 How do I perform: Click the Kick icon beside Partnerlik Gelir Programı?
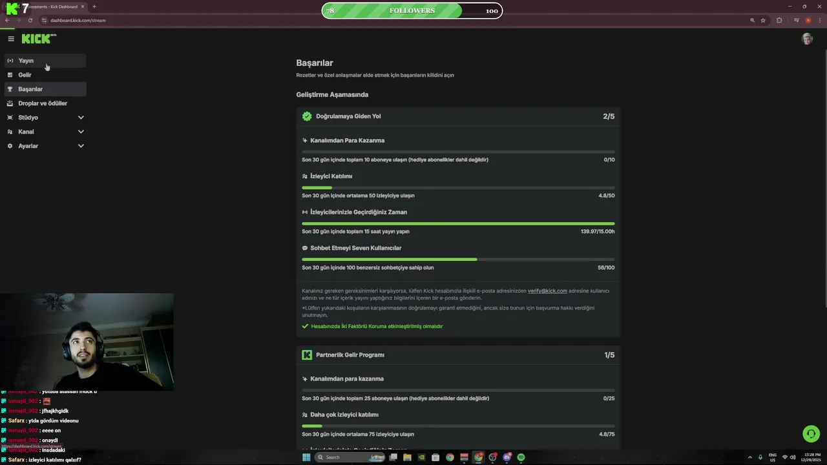[307, 355]
